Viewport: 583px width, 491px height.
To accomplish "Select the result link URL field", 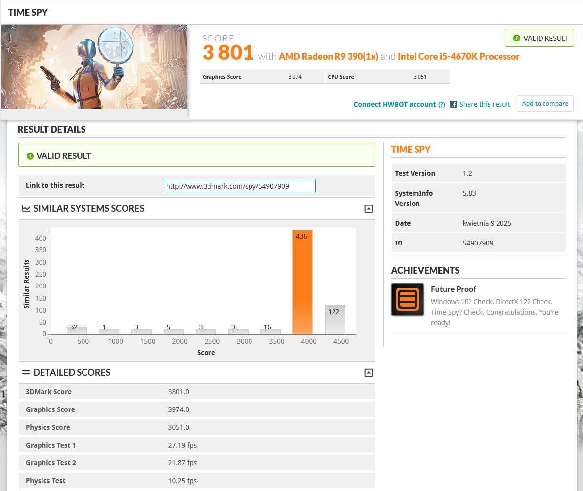I will click(240, 186).
